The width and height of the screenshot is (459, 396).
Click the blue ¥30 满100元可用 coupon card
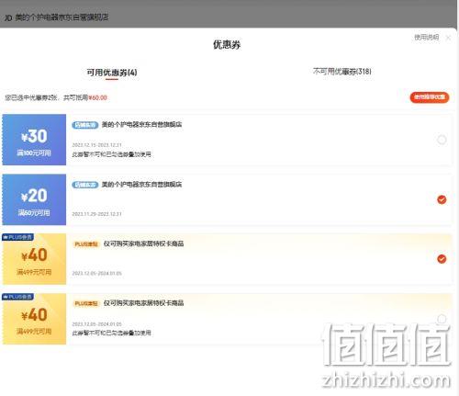click(34, 140)
